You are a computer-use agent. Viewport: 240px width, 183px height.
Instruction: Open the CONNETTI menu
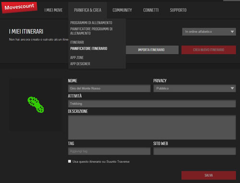tap(151, 10)
